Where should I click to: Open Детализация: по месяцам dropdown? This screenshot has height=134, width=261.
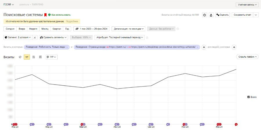[128, 29]
